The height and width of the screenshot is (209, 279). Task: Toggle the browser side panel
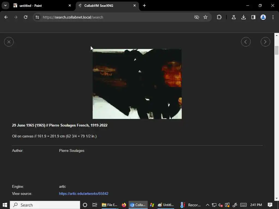point(253,17)
